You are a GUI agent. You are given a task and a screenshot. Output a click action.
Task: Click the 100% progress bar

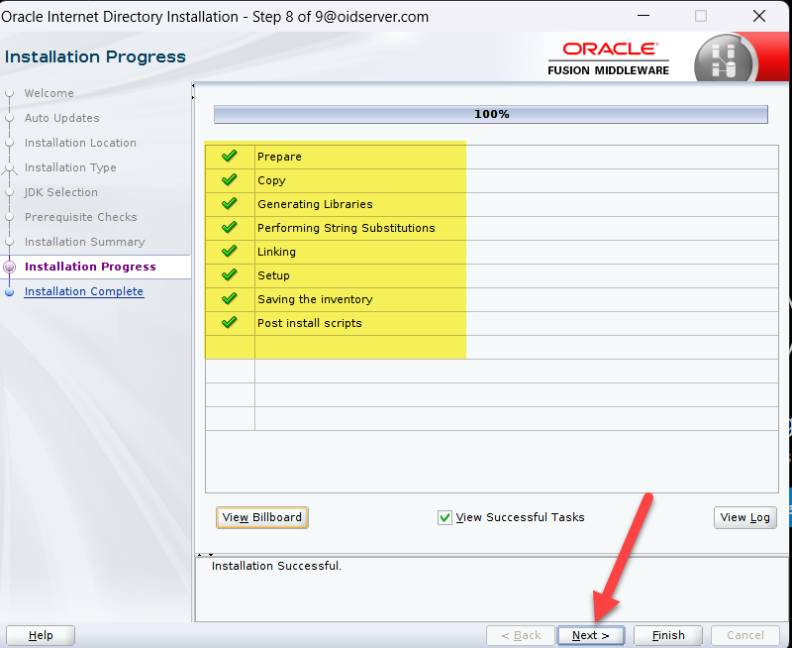coord(491,114)
